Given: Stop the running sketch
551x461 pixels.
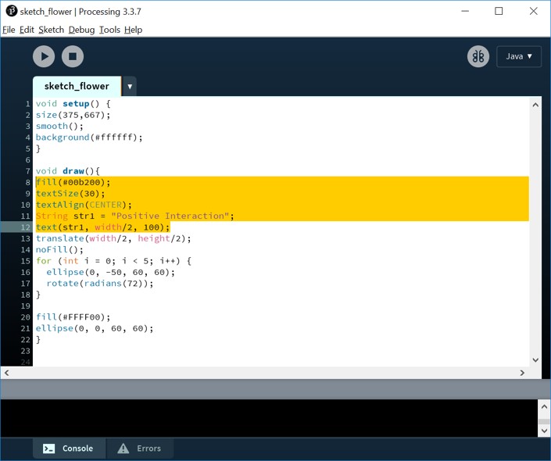Looking at the screenshot, I should pyautogui.click(x=73, y=56).
